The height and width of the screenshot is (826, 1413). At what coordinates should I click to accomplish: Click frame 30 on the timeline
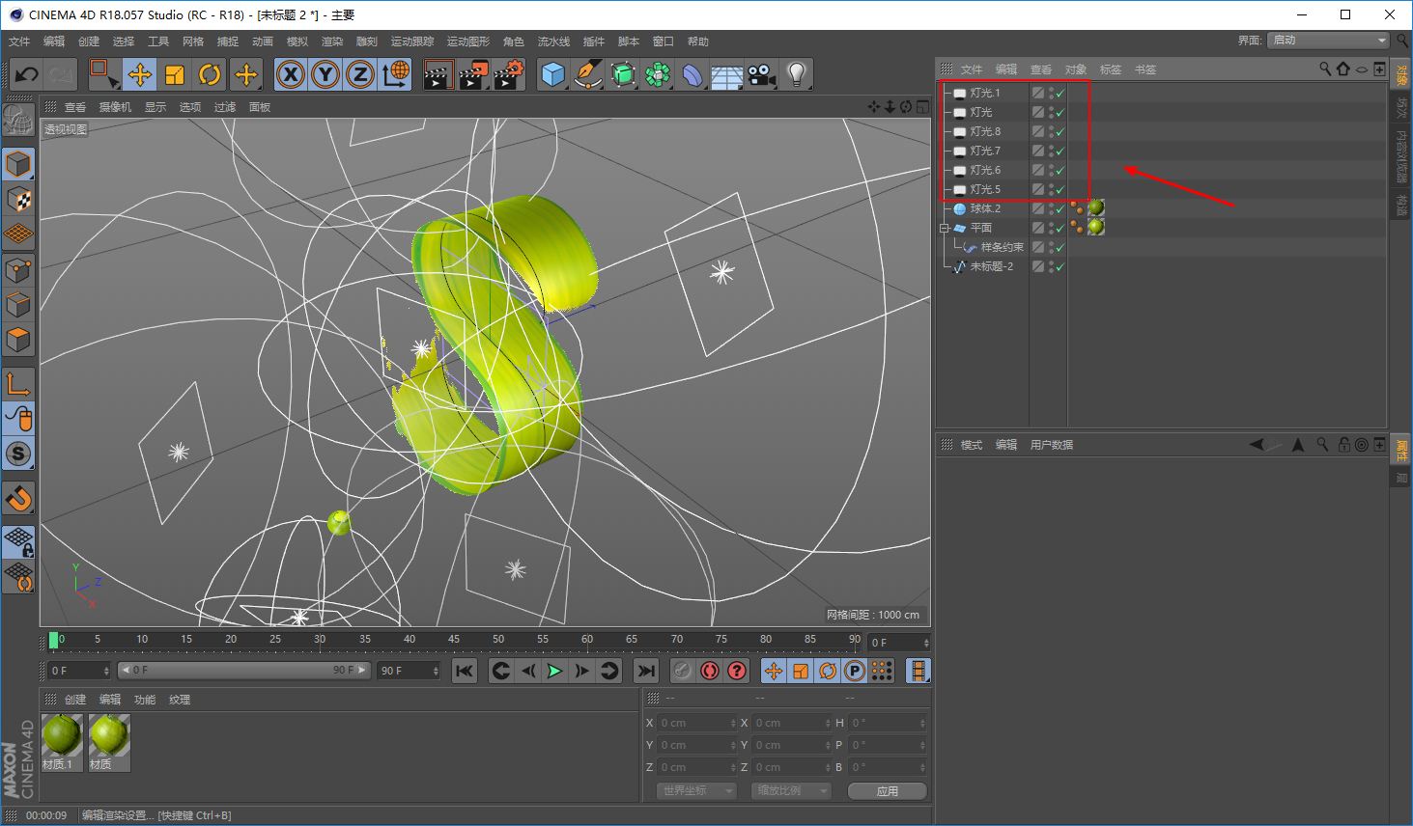point(320,641)
